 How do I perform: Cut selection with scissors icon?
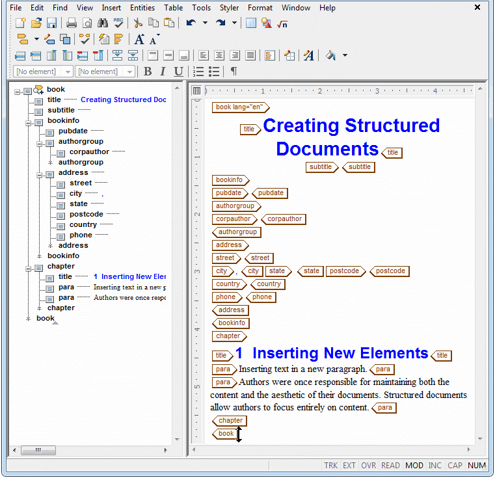tap(138, 23)
